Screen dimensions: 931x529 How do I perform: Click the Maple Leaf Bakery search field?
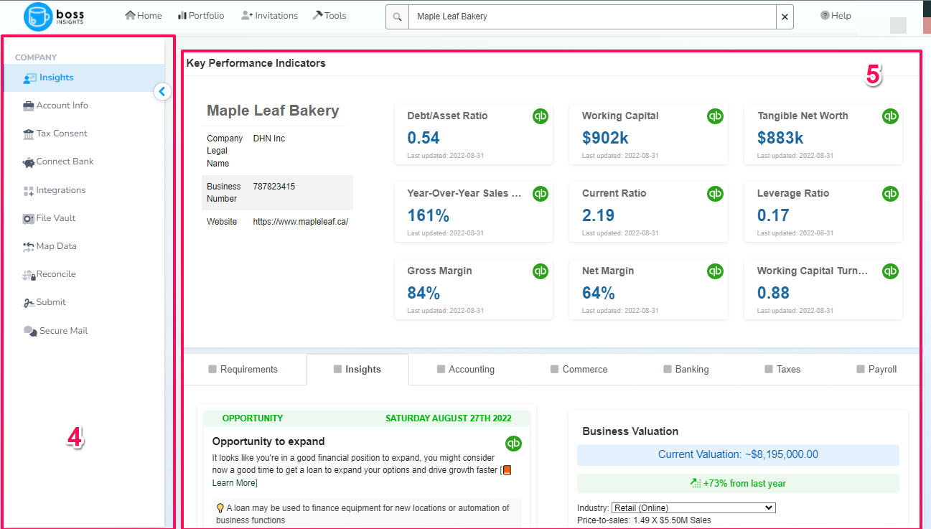click(x=592, y=17)
